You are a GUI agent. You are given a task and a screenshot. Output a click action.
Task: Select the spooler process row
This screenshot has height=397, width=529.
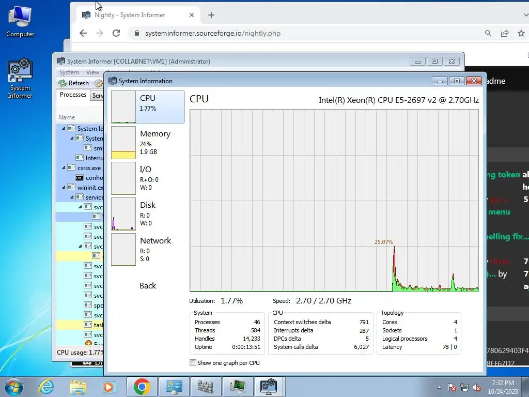(x=80, y=305)
